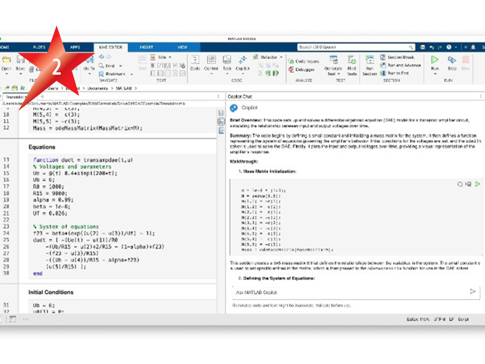Open Code Issues analyzer
The height and width of the screenshot is (364, 485).
click(304, 61)
